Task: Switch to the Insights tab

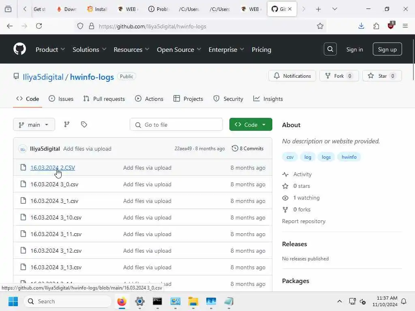Action: pos(268,99)
